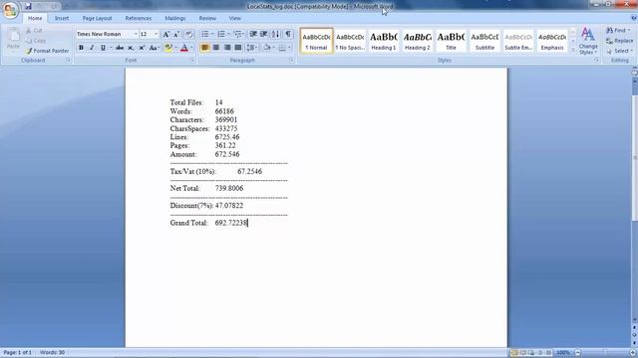Toggle subscript formatting
638x358 pixels.
[131, 48]
